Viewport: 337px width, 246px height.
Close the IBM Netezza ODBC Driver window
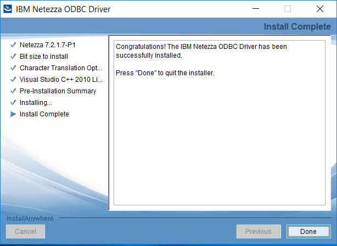(319, 9)
